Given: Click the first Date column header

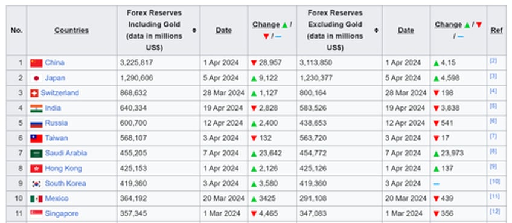Looking at the screenshot, I should click(223, 30).
